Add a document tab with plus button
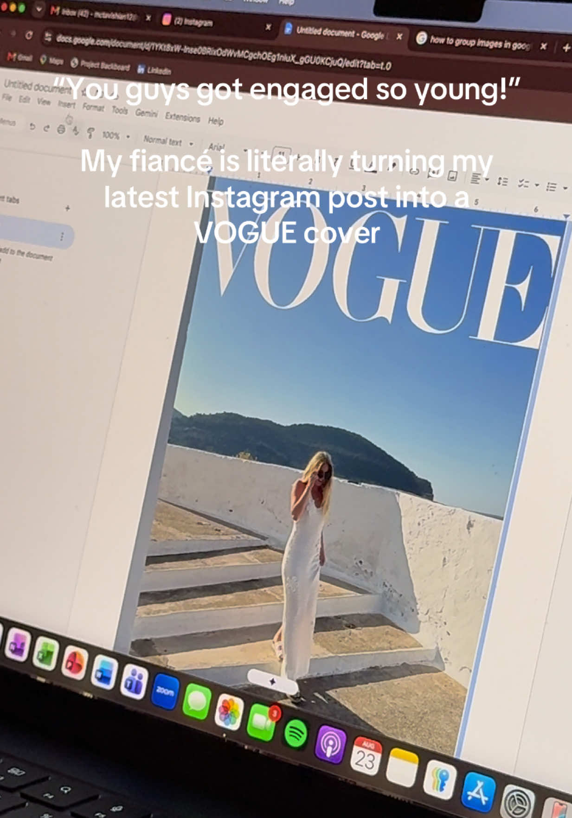Viewport: 572px width, 818px height. coord(67,208)
